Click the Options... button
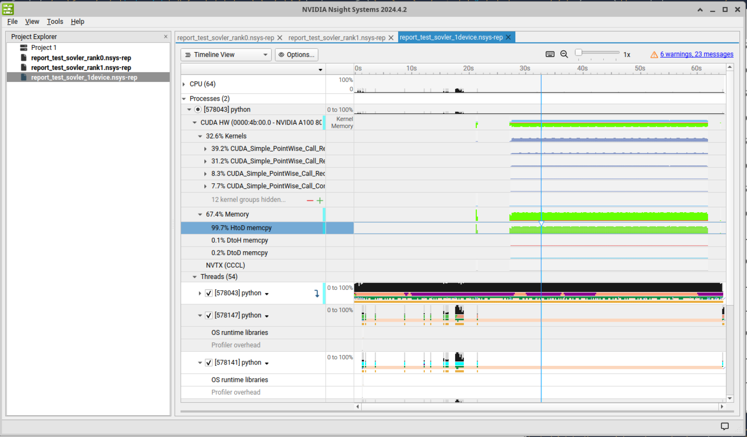 click(x=296, y=54)
